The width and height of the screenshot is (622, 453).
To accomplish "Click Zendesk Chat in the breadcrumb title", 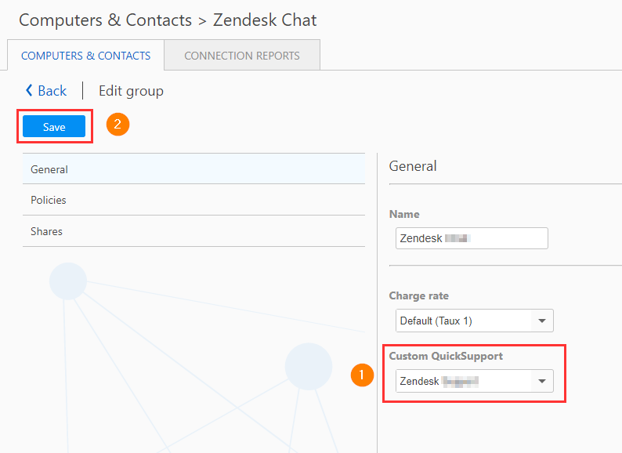I will (265, 20).
